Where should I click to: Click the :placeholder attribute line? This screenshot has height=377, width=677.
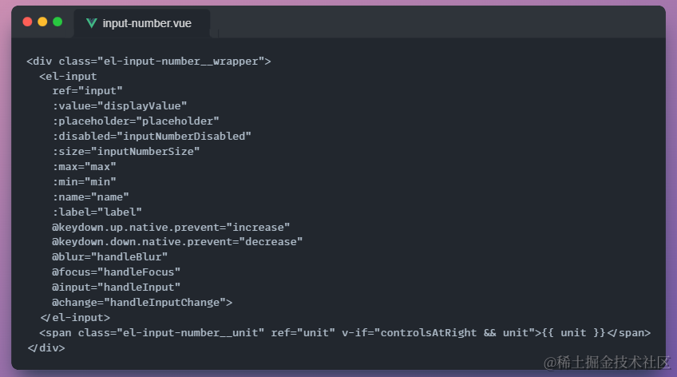pyautogui.click(x=136, y=121)
